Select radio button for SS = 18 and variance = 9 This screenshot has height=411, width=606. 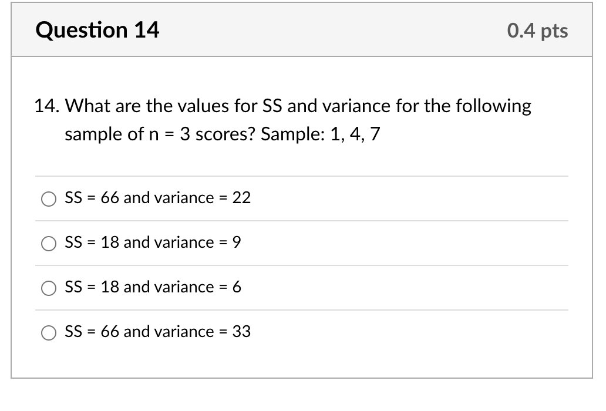pos(49,244)
